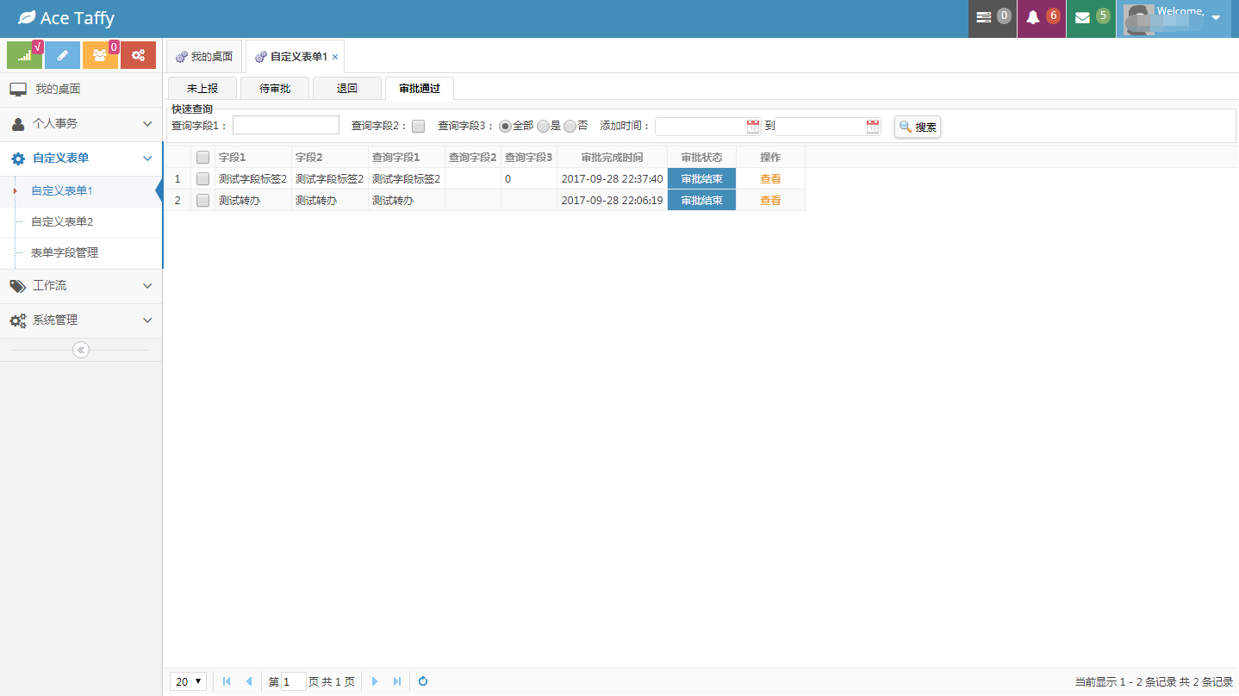Screen dimensions: 1239x696
Task: Switch to the 待审批 tab
Action: click(275, 88)
